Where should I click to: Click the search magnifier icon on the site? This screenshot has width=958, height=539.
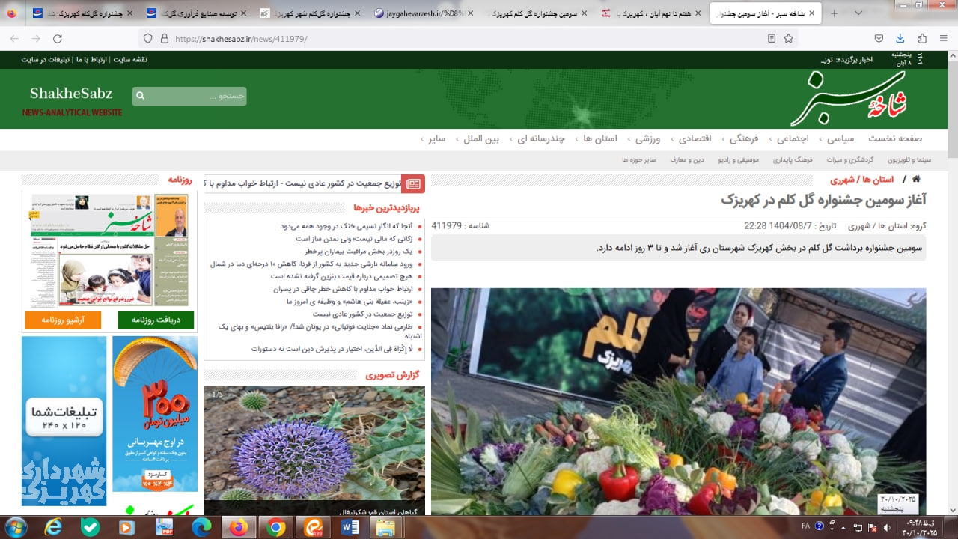pos(140,97)
